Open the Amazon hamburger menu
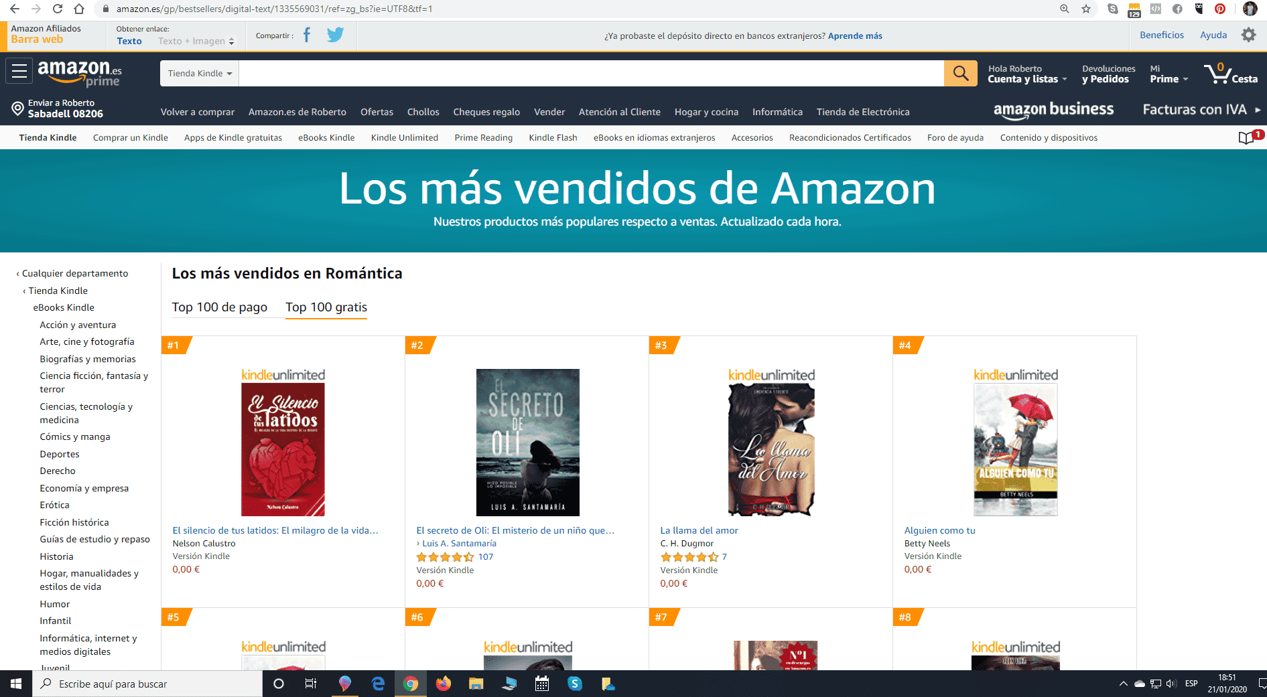The height and width of the screenshot is (697, 1267). pos(19,70)
